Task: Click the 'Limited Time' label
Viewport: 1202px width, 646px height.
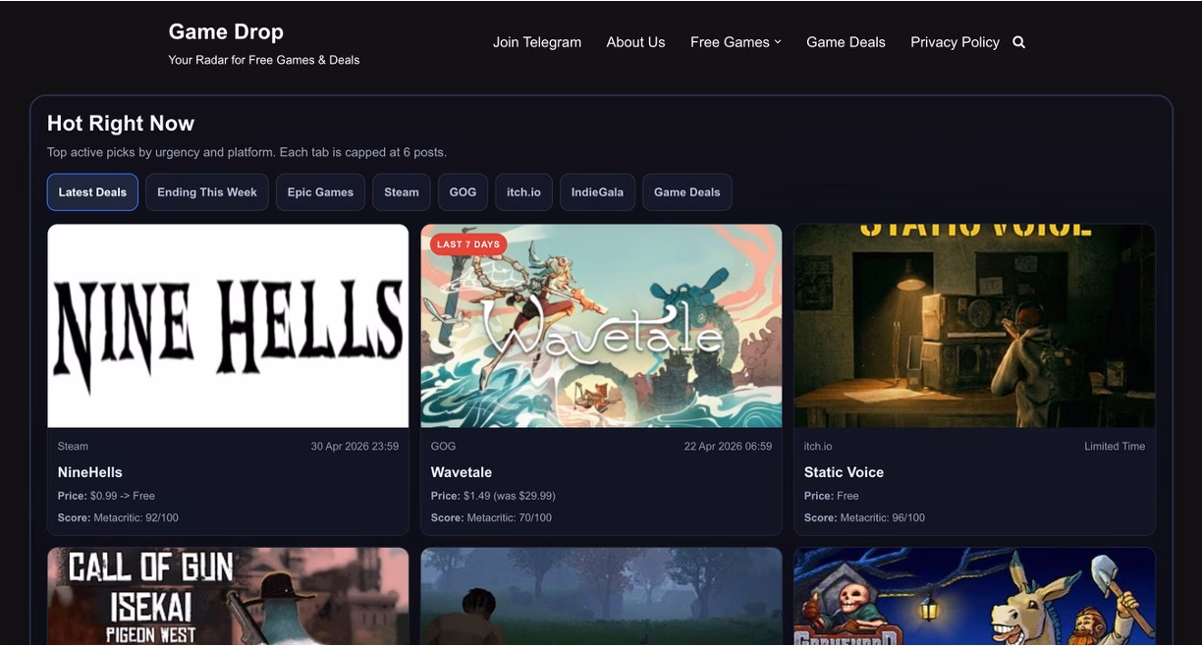Action: point(1115,447)
